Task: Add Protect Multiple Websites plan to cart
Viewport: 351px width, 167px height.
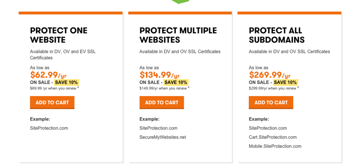Action: [x=161, y=102]
